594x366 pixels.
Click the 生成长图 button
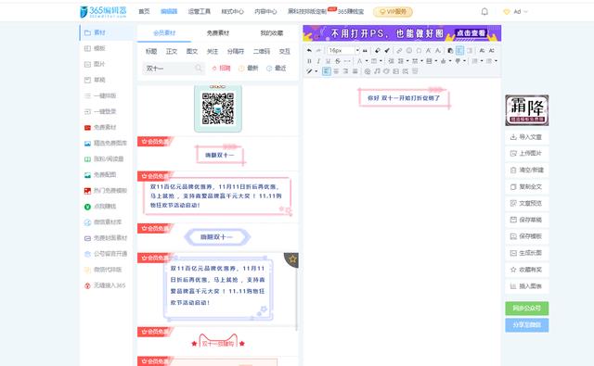coord(526,253)
